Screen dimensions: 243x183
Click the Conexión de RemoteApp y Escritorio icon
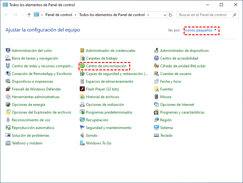pyautogui.click(x=8, y=74)
